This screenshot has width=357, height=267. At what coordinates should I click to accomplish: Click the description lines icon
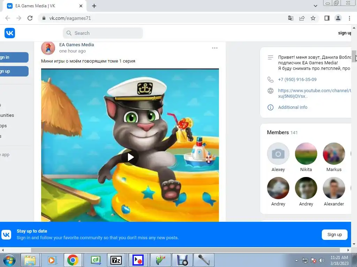coord(270,57)
